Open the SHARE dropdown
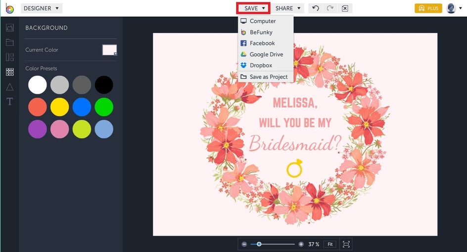 click(288, 8)
